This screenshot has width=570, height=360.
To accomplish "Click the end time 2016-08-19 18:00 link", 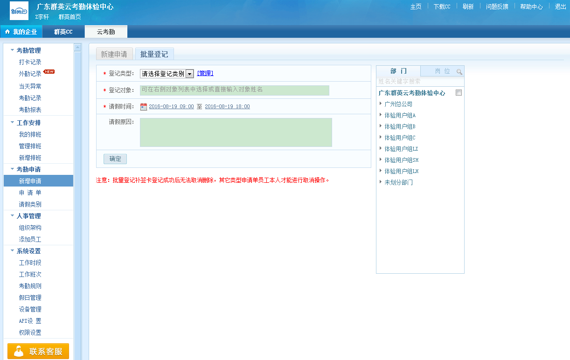I will (227, 107).
